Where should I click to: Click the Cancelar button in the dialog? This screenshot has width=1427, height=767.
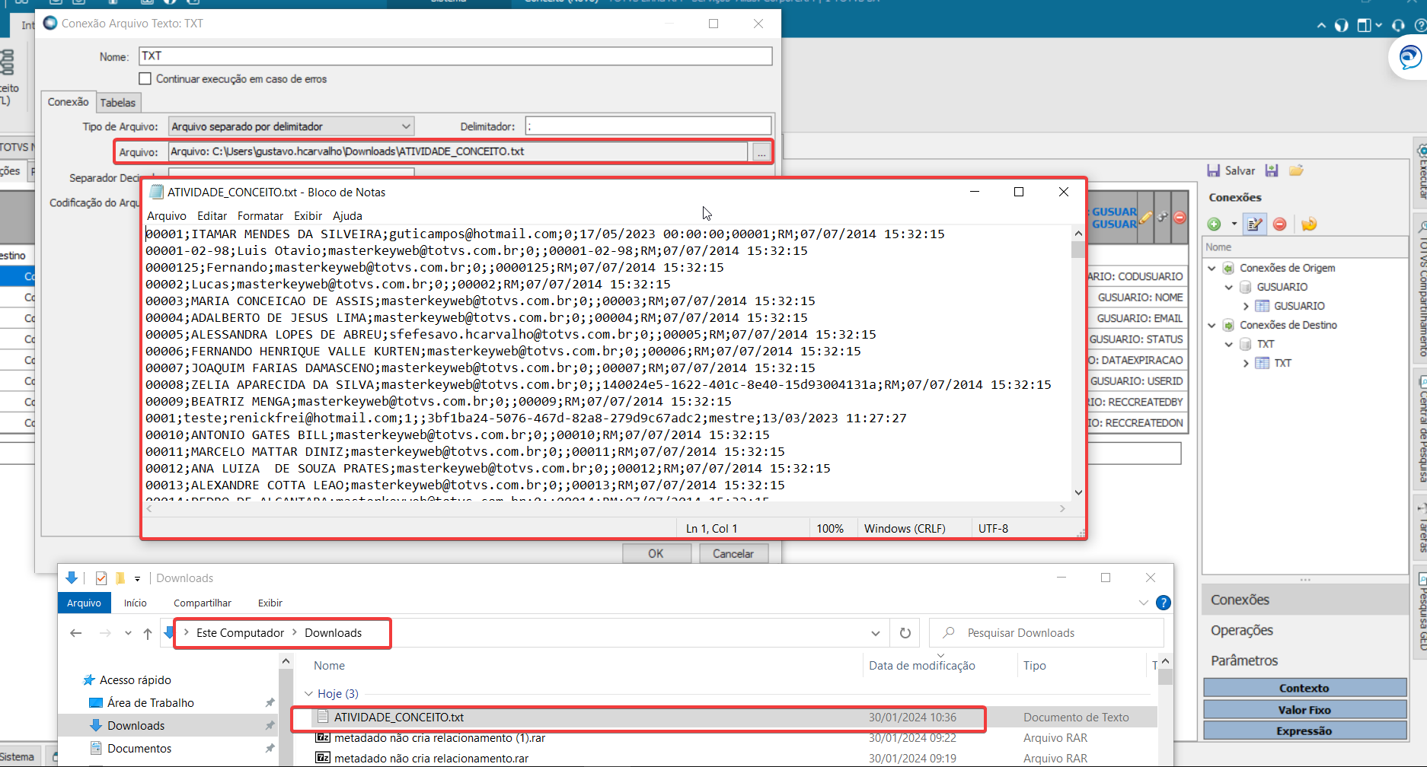[733, 554]
